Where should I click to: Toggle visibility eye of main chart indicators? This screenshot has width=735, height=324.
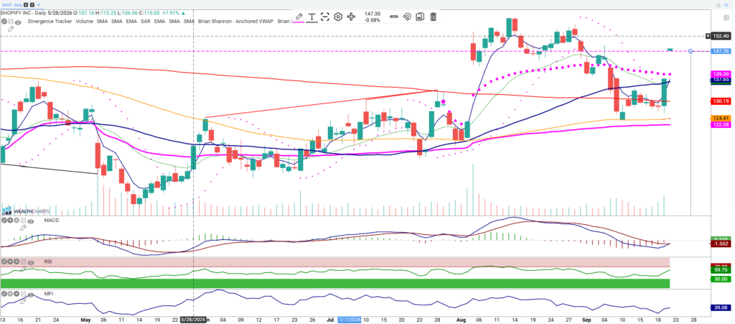pos(18,22)
